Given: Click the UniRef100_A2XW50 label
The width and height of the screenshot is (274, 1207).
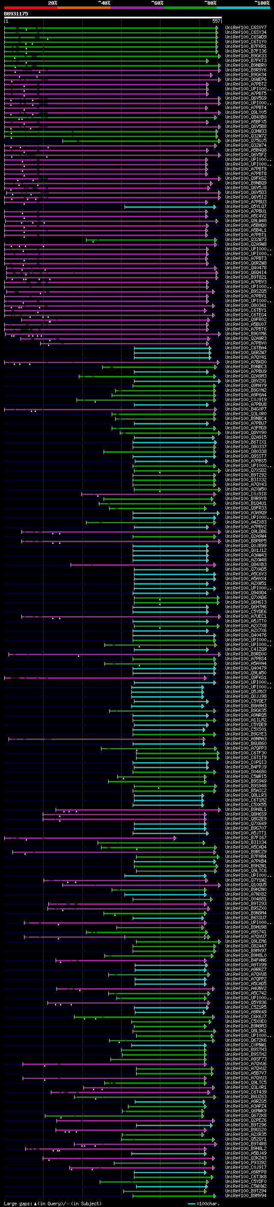Looking at the screenshot, I should click(x=245, y=489).
